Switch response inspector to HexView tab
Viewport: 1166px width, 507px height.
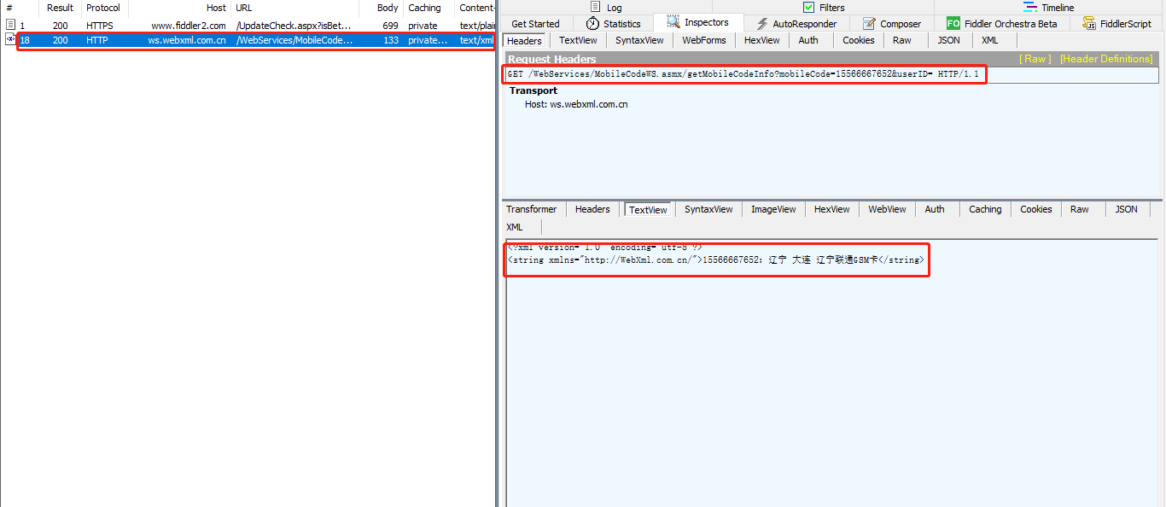pyautogui.click(x=831, y=209)
